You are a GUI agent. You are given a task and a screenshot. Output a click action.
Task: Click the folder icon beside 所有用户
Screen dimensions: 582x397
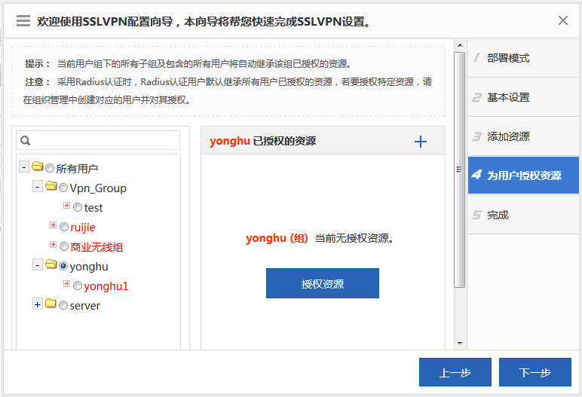(37, 167)
